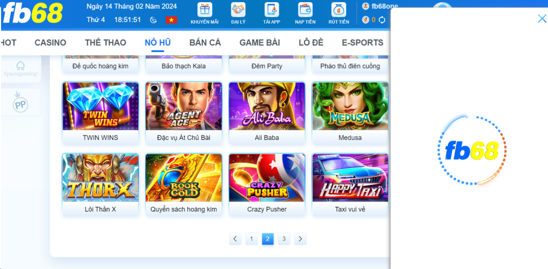Image resolution: width=548 pixels, height=269 pixels.
Task: Select the Vietnam flag language icon
Action: [x=171, y=20]
